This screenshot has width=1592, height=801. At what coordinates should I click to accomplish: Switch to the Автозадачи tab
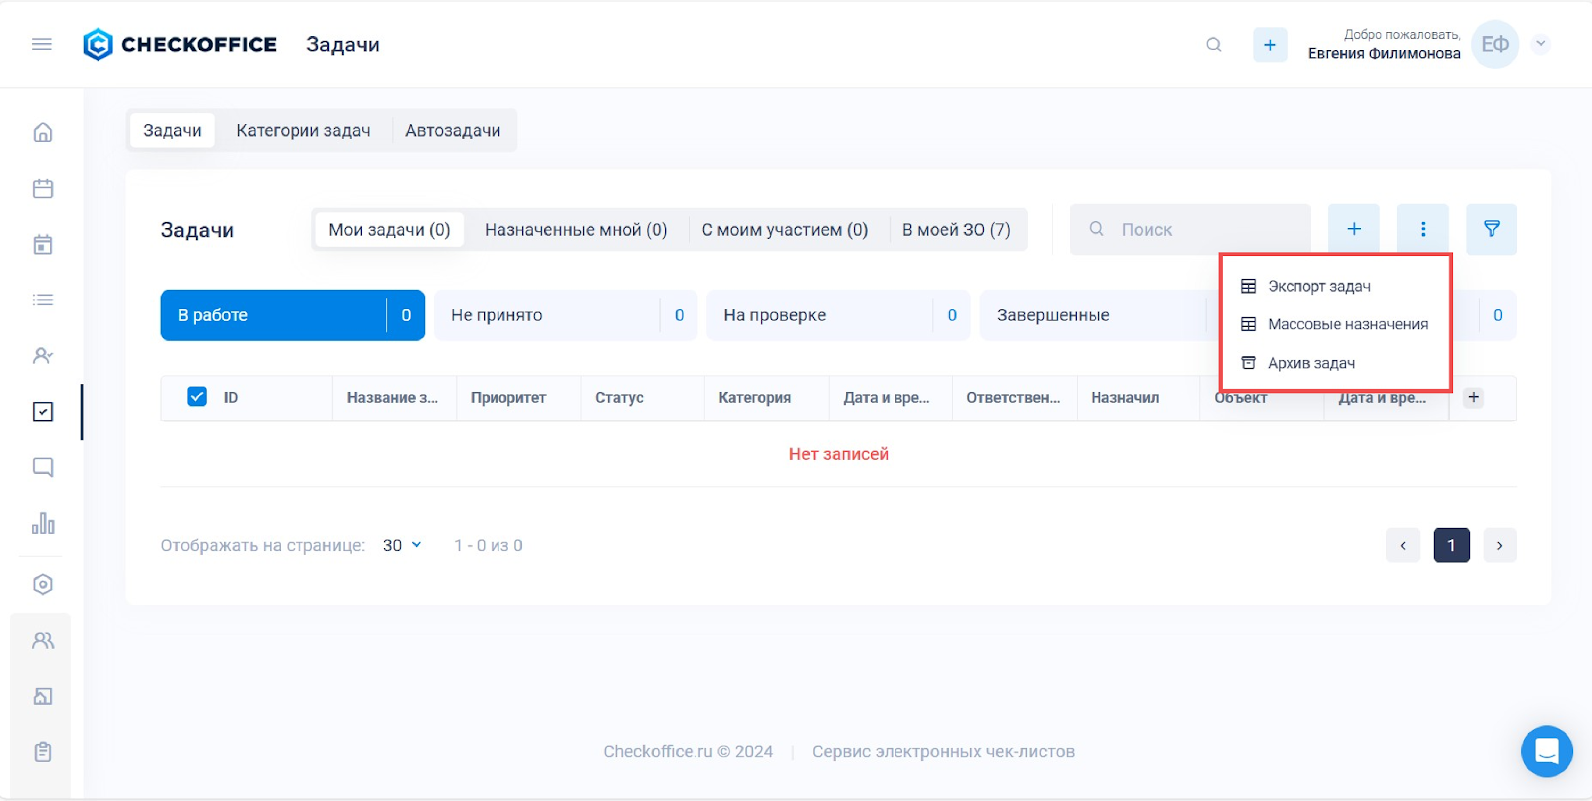453,130
